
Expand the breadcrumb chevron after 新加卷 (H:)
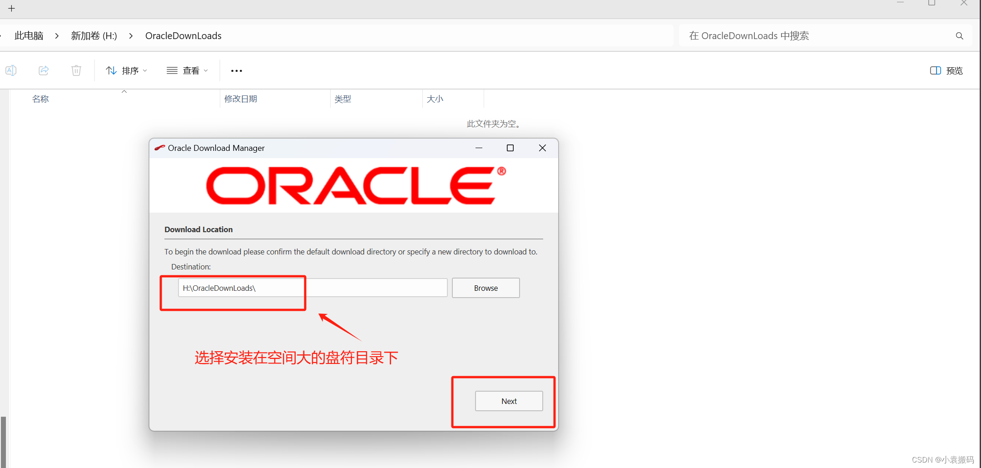click(x=131, y=35)
